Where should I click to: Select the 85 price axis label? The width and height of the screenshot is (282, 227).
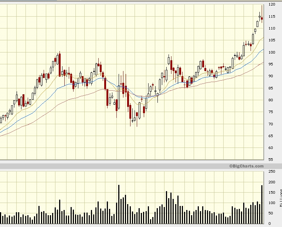(271, 88)
